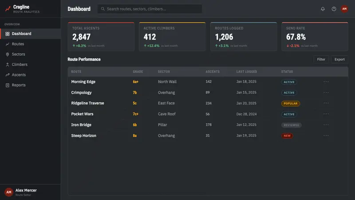This screenshot has height=200, width=355.
Task: Open the help question mark icon
Action: click(334, 9)
